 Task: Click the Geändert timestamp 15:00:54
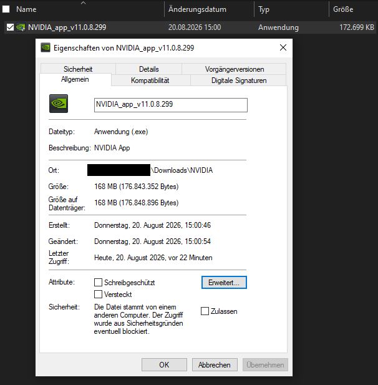(198, 241)
